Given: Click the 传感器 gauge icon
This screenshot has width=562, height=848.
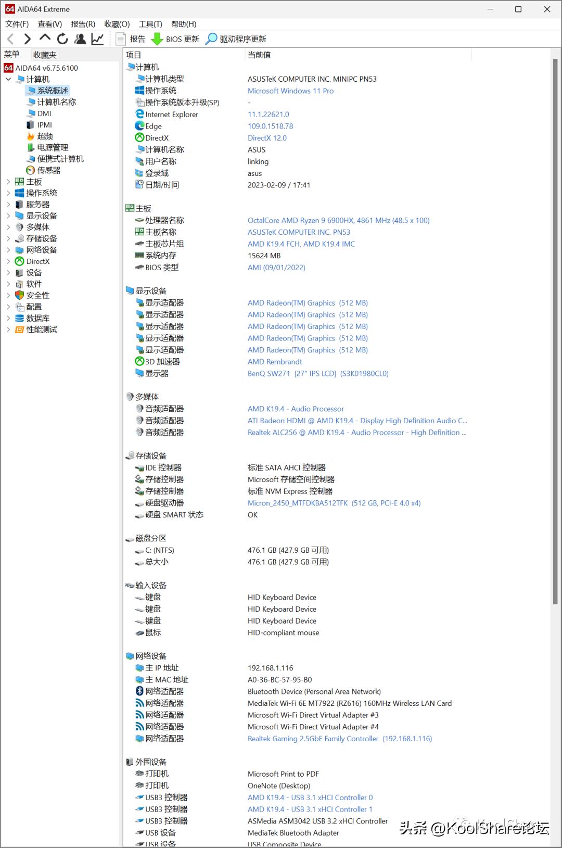Looking at the screenshot, I should pyautogui.click(x=31, y=170).
